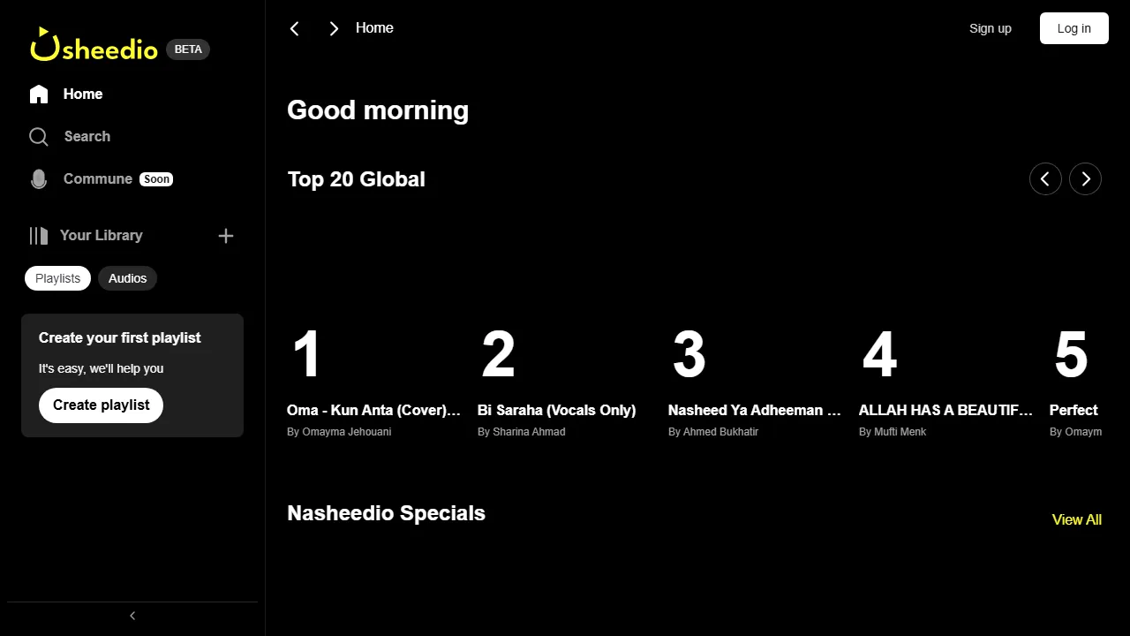Open View All for Nasheedio Specials
The height and width of the screenshot is (636, 1130).
(x=1077, y=519)
